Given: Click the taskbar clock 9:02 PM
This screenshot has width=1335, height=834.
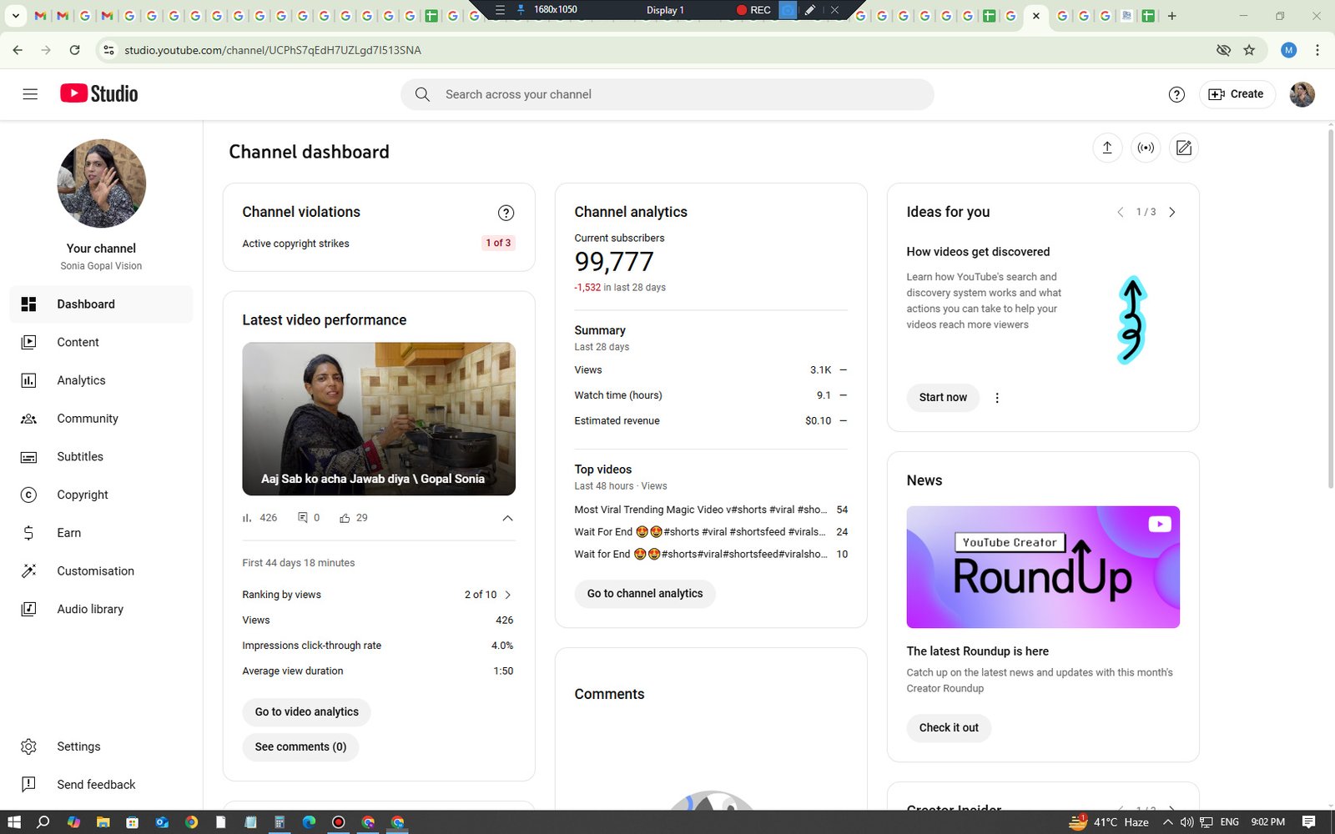Looking at the screenshot, I should tap(1267, 821).
